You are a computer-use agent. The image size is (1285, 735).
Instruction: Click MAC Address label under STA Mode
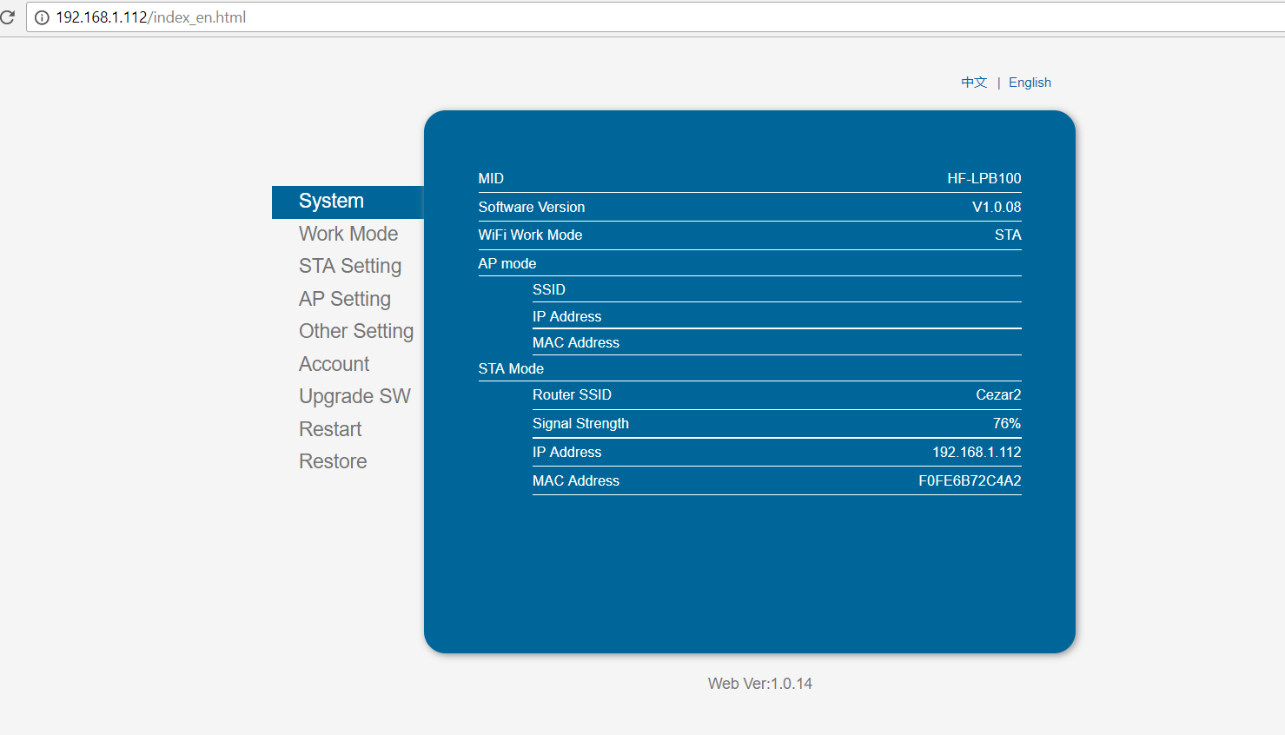576,480
